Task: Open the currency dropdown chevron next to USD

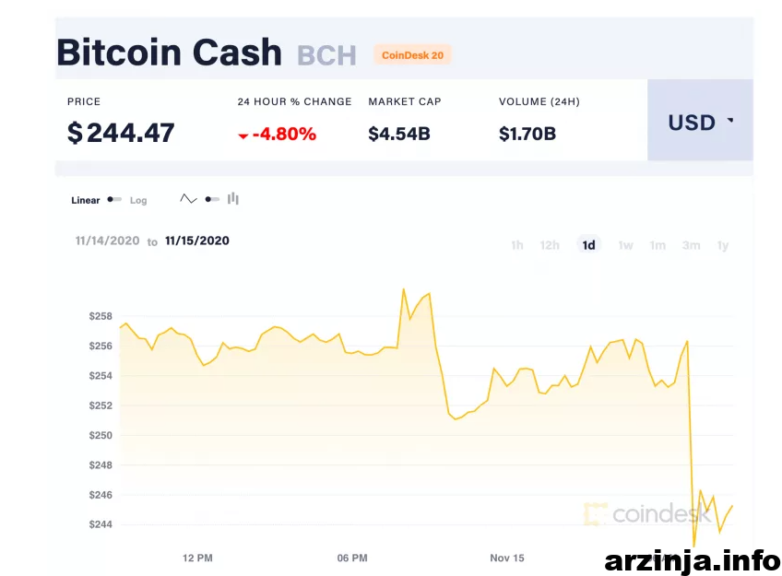Action: (729, 119)
